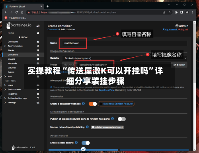
Task: Click the browser side panel icon
Action: [x=181, y=12]
